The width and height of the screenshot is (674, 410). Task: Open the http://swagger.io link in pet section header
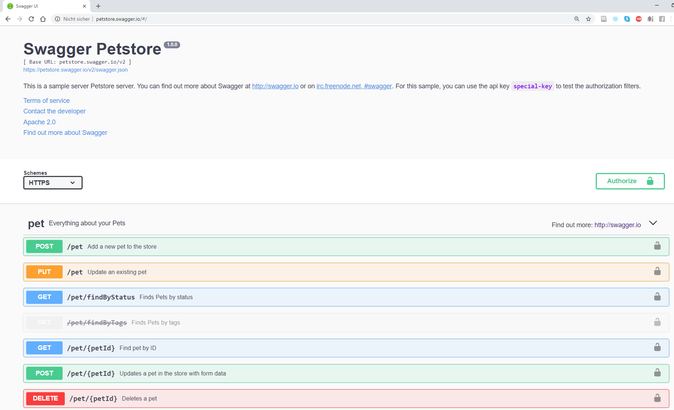coord(618,225)
